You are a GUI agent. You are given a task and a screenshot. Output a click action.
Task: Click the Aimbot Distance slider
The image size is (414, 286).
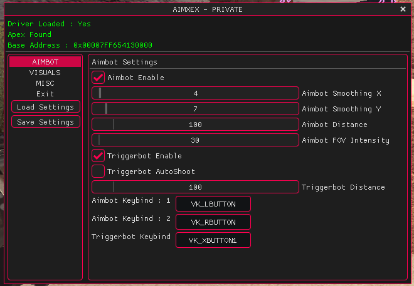(x=195, y=125)
